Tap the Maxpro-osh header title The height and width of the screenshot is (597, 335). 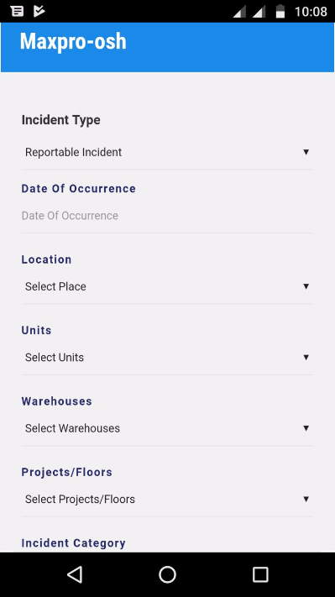(x=73, y=41)
